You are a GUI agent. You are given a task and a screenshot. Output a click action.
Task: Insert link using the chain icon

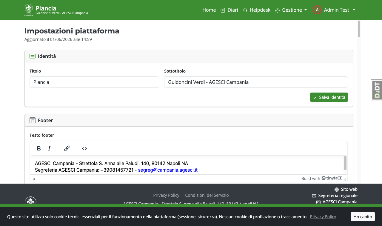(67, 148)
